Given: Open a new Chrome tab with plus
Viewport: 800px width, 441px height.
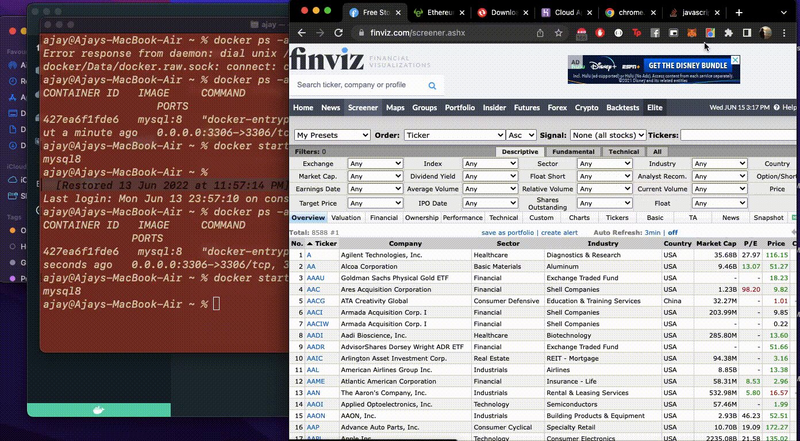Looking at the screenshot, I should point(739,13).
